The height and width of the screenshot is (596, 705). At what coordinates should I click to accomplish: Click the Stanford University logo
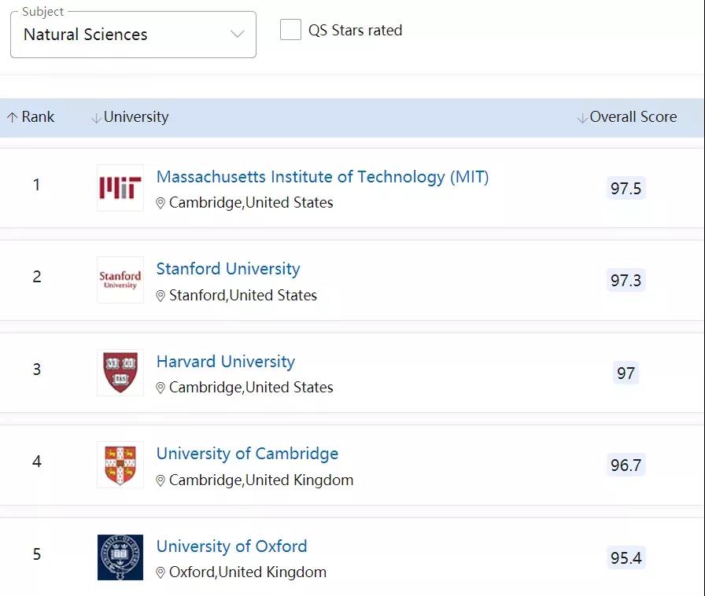pyautogui.click(x=120, y=280)
